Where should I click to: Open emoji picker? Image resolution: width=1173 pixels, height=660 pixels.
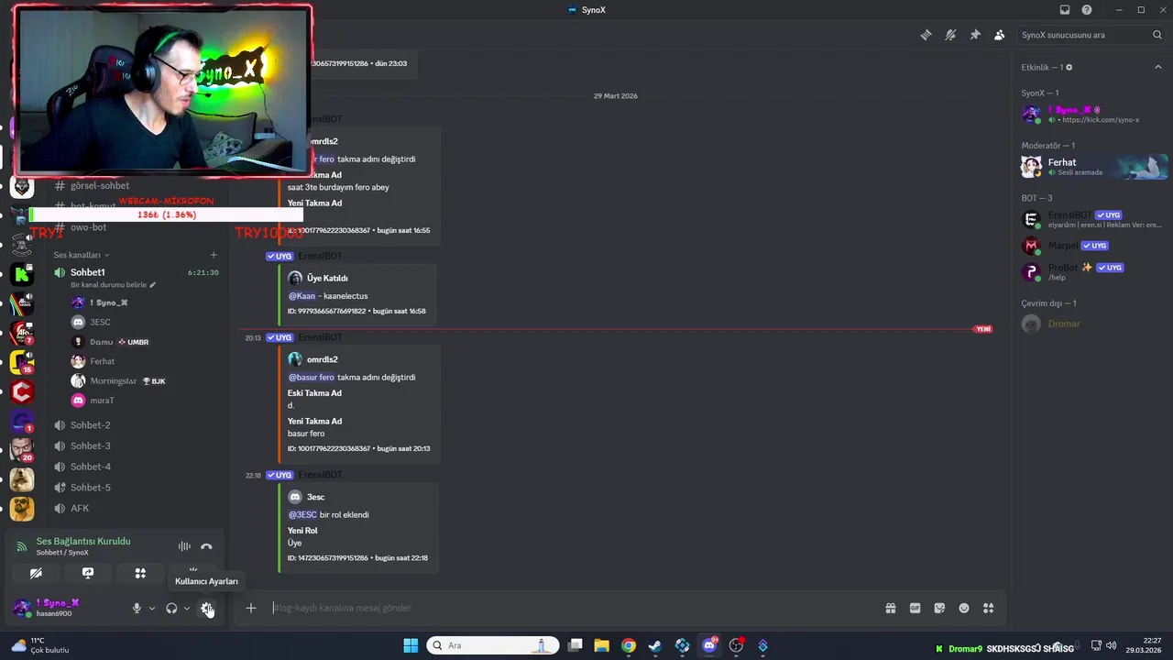pyautogui.click(x=964, y=608)
